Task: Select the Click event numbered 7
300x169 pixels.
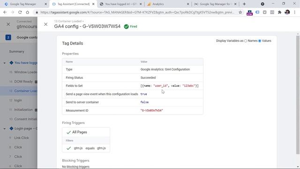Action: pyautogui.click(x=18, y=156)
